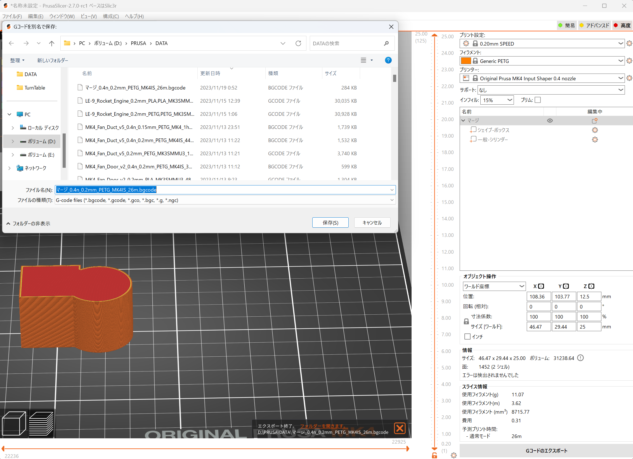This screenshot has height=459, width=633.
Task: Select アドバンスド advanced mode
Action: [594, 25]
